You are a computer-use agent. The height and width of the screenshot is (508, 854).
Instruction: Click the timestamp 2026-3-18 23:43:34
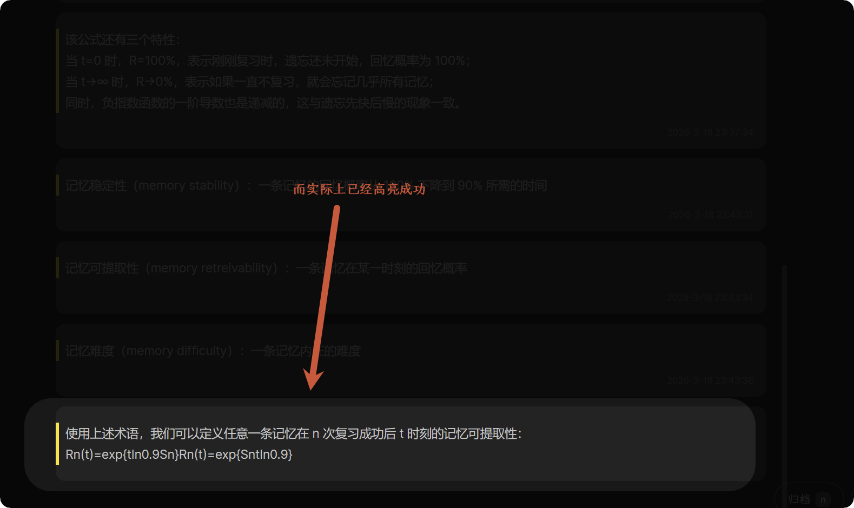(710, 298)
